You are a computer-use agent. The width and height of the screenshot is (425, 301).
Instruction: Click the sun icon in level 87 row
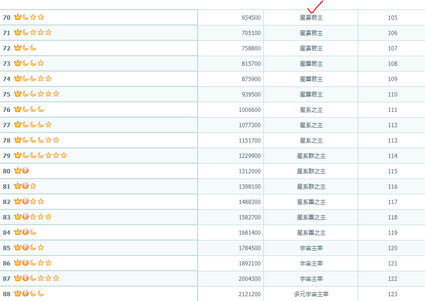coord(25,278)
